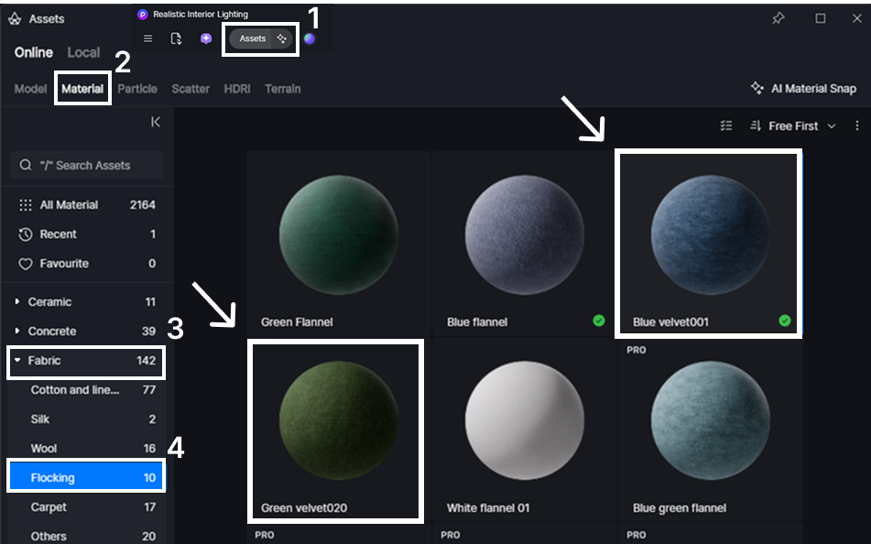Select the Carpet subcategory
871x544 pixels.
point(87,507)
